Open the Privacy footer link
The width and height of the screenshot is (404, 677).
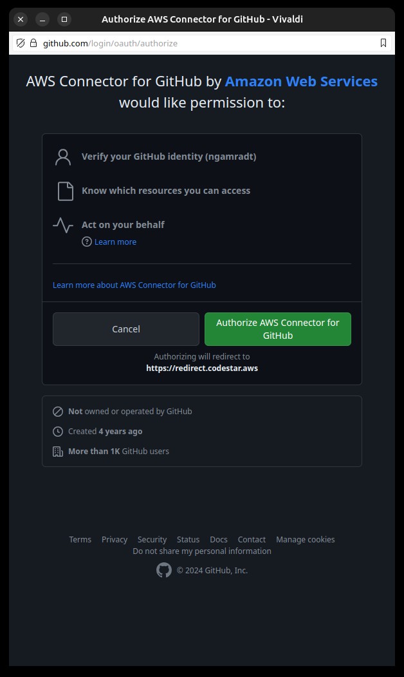(115, 540)
